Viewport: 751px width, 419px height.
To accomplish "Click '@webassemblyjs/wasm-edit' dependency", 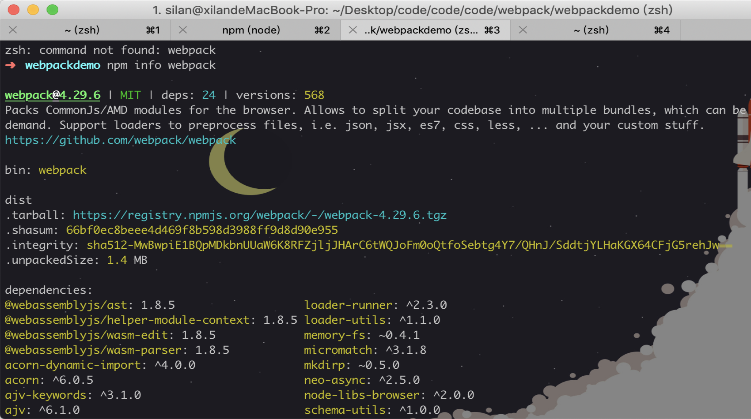I will [87, 335].
